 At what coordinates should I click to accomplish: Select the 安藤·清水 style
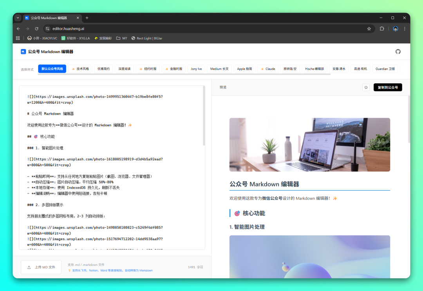[339, 69]
